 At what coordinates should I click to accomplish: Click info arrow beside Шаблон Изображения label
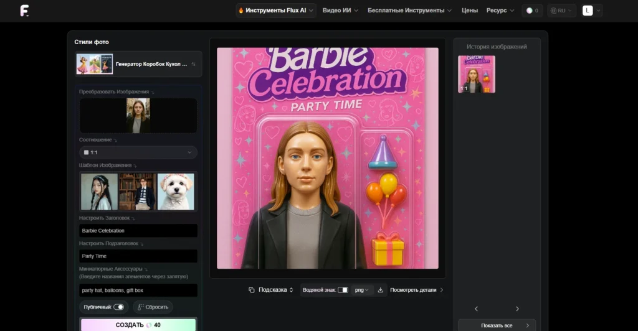pyautogui.click(x=135, y=165)
